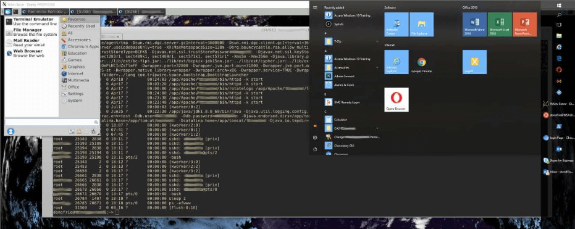
Task: Click the Xfce applications menu button in panel
Action: point(7,12)
